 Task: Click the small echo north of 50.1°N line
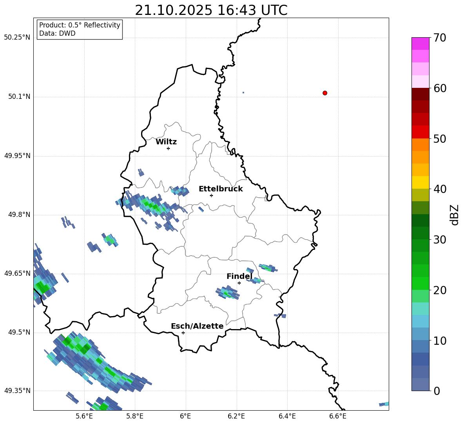click(243, 93)
